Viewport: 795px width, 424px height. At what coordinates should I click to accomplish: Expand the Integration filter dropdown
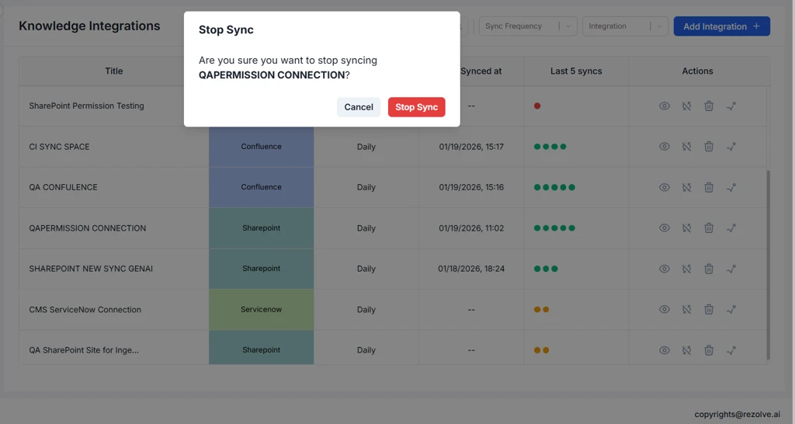(617, 26)
